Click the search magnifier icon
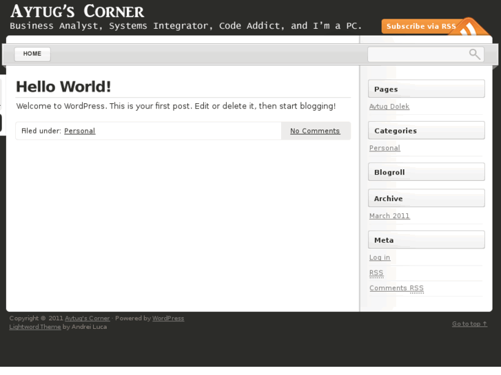 [x=474, y=54]
